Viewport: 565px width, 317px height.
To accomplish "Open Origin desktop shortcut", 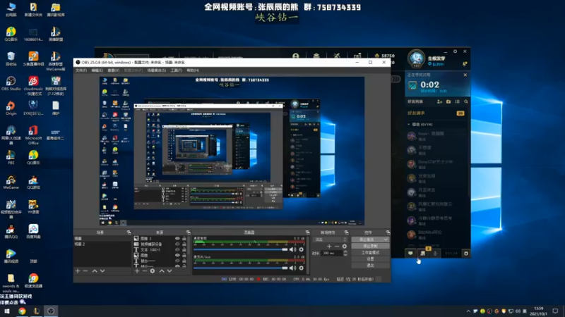I will coord(11,108).
